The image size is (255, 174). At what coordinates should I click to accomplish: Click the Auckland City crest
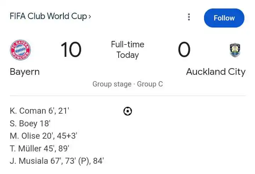tap(235, 50)
